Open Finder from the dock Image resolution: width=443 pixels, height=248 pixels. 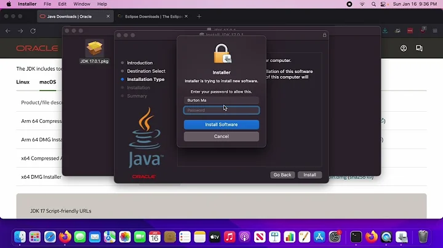pos(20,237)
